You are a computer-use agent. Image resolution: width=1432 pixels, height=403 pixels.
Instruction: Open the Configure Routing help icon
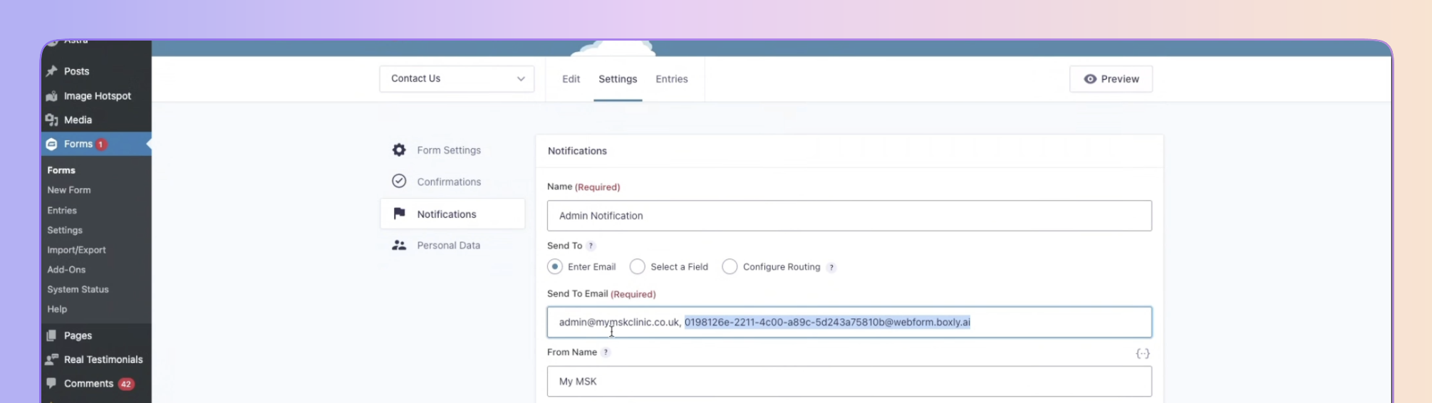click(831, 268)
